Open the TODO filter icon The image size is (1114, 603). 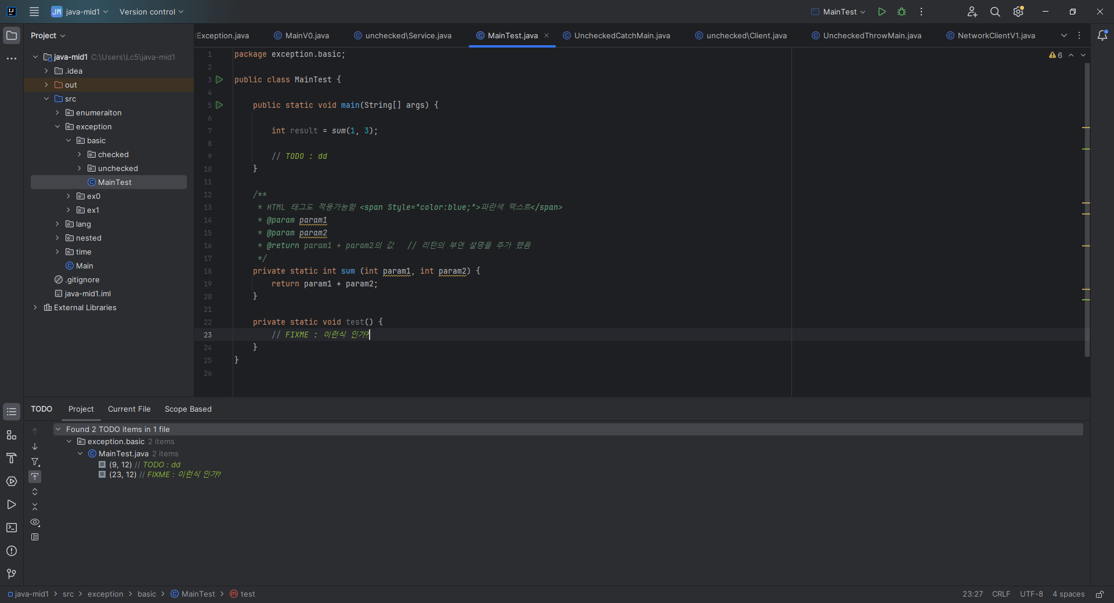click(35, 462)
